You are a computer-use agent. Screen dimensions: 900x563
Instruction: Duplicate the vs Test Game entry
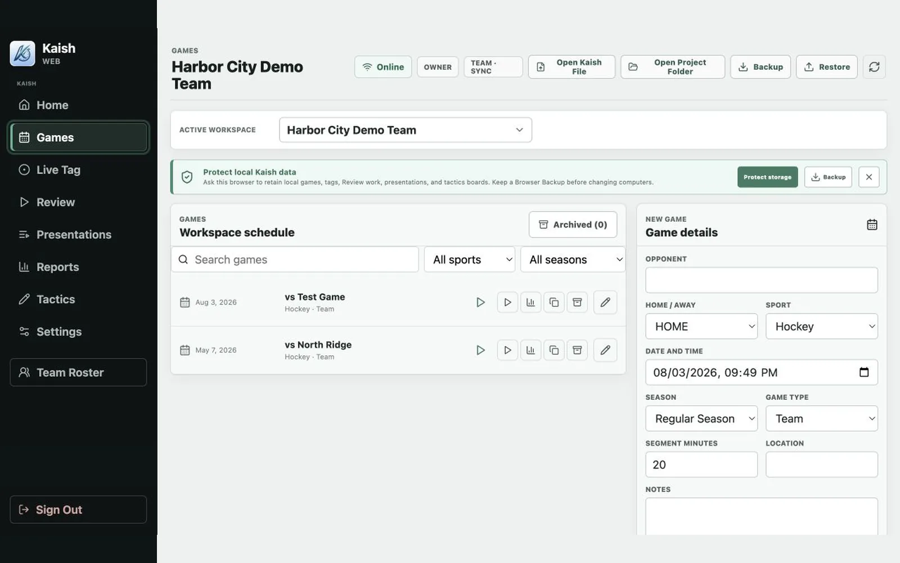pos(554,302)
